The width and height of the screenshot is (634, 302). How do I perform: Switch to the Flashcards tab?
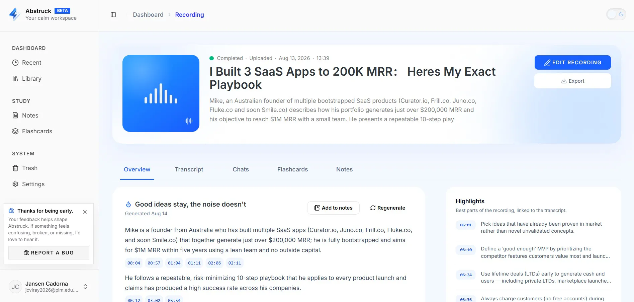click(293, 169)
